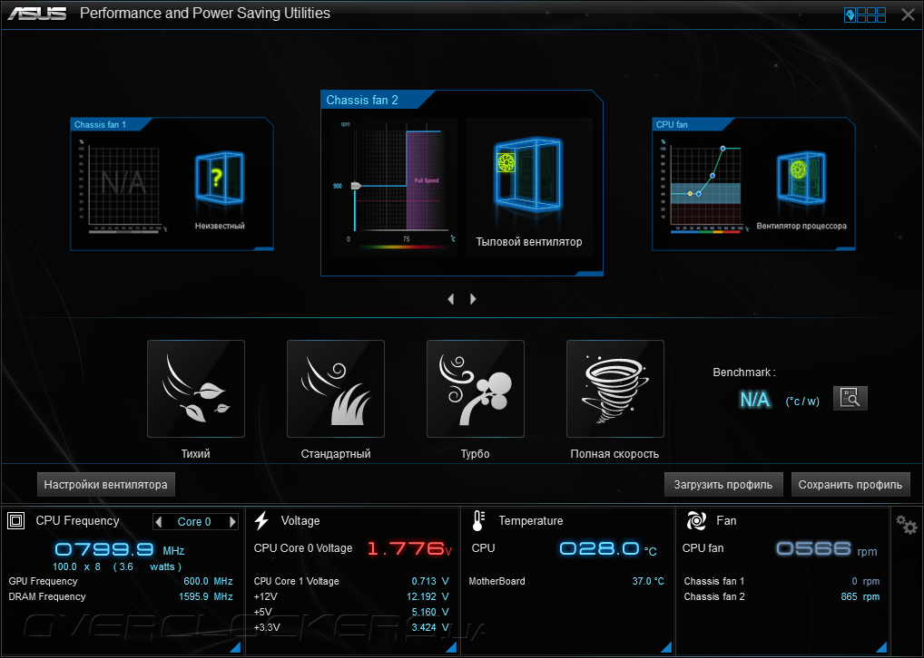Image resolution: width=924 pixels, height=658 pixels.
Task: Click the MotherBoard temperature row
Action: (x=566, y=581)
